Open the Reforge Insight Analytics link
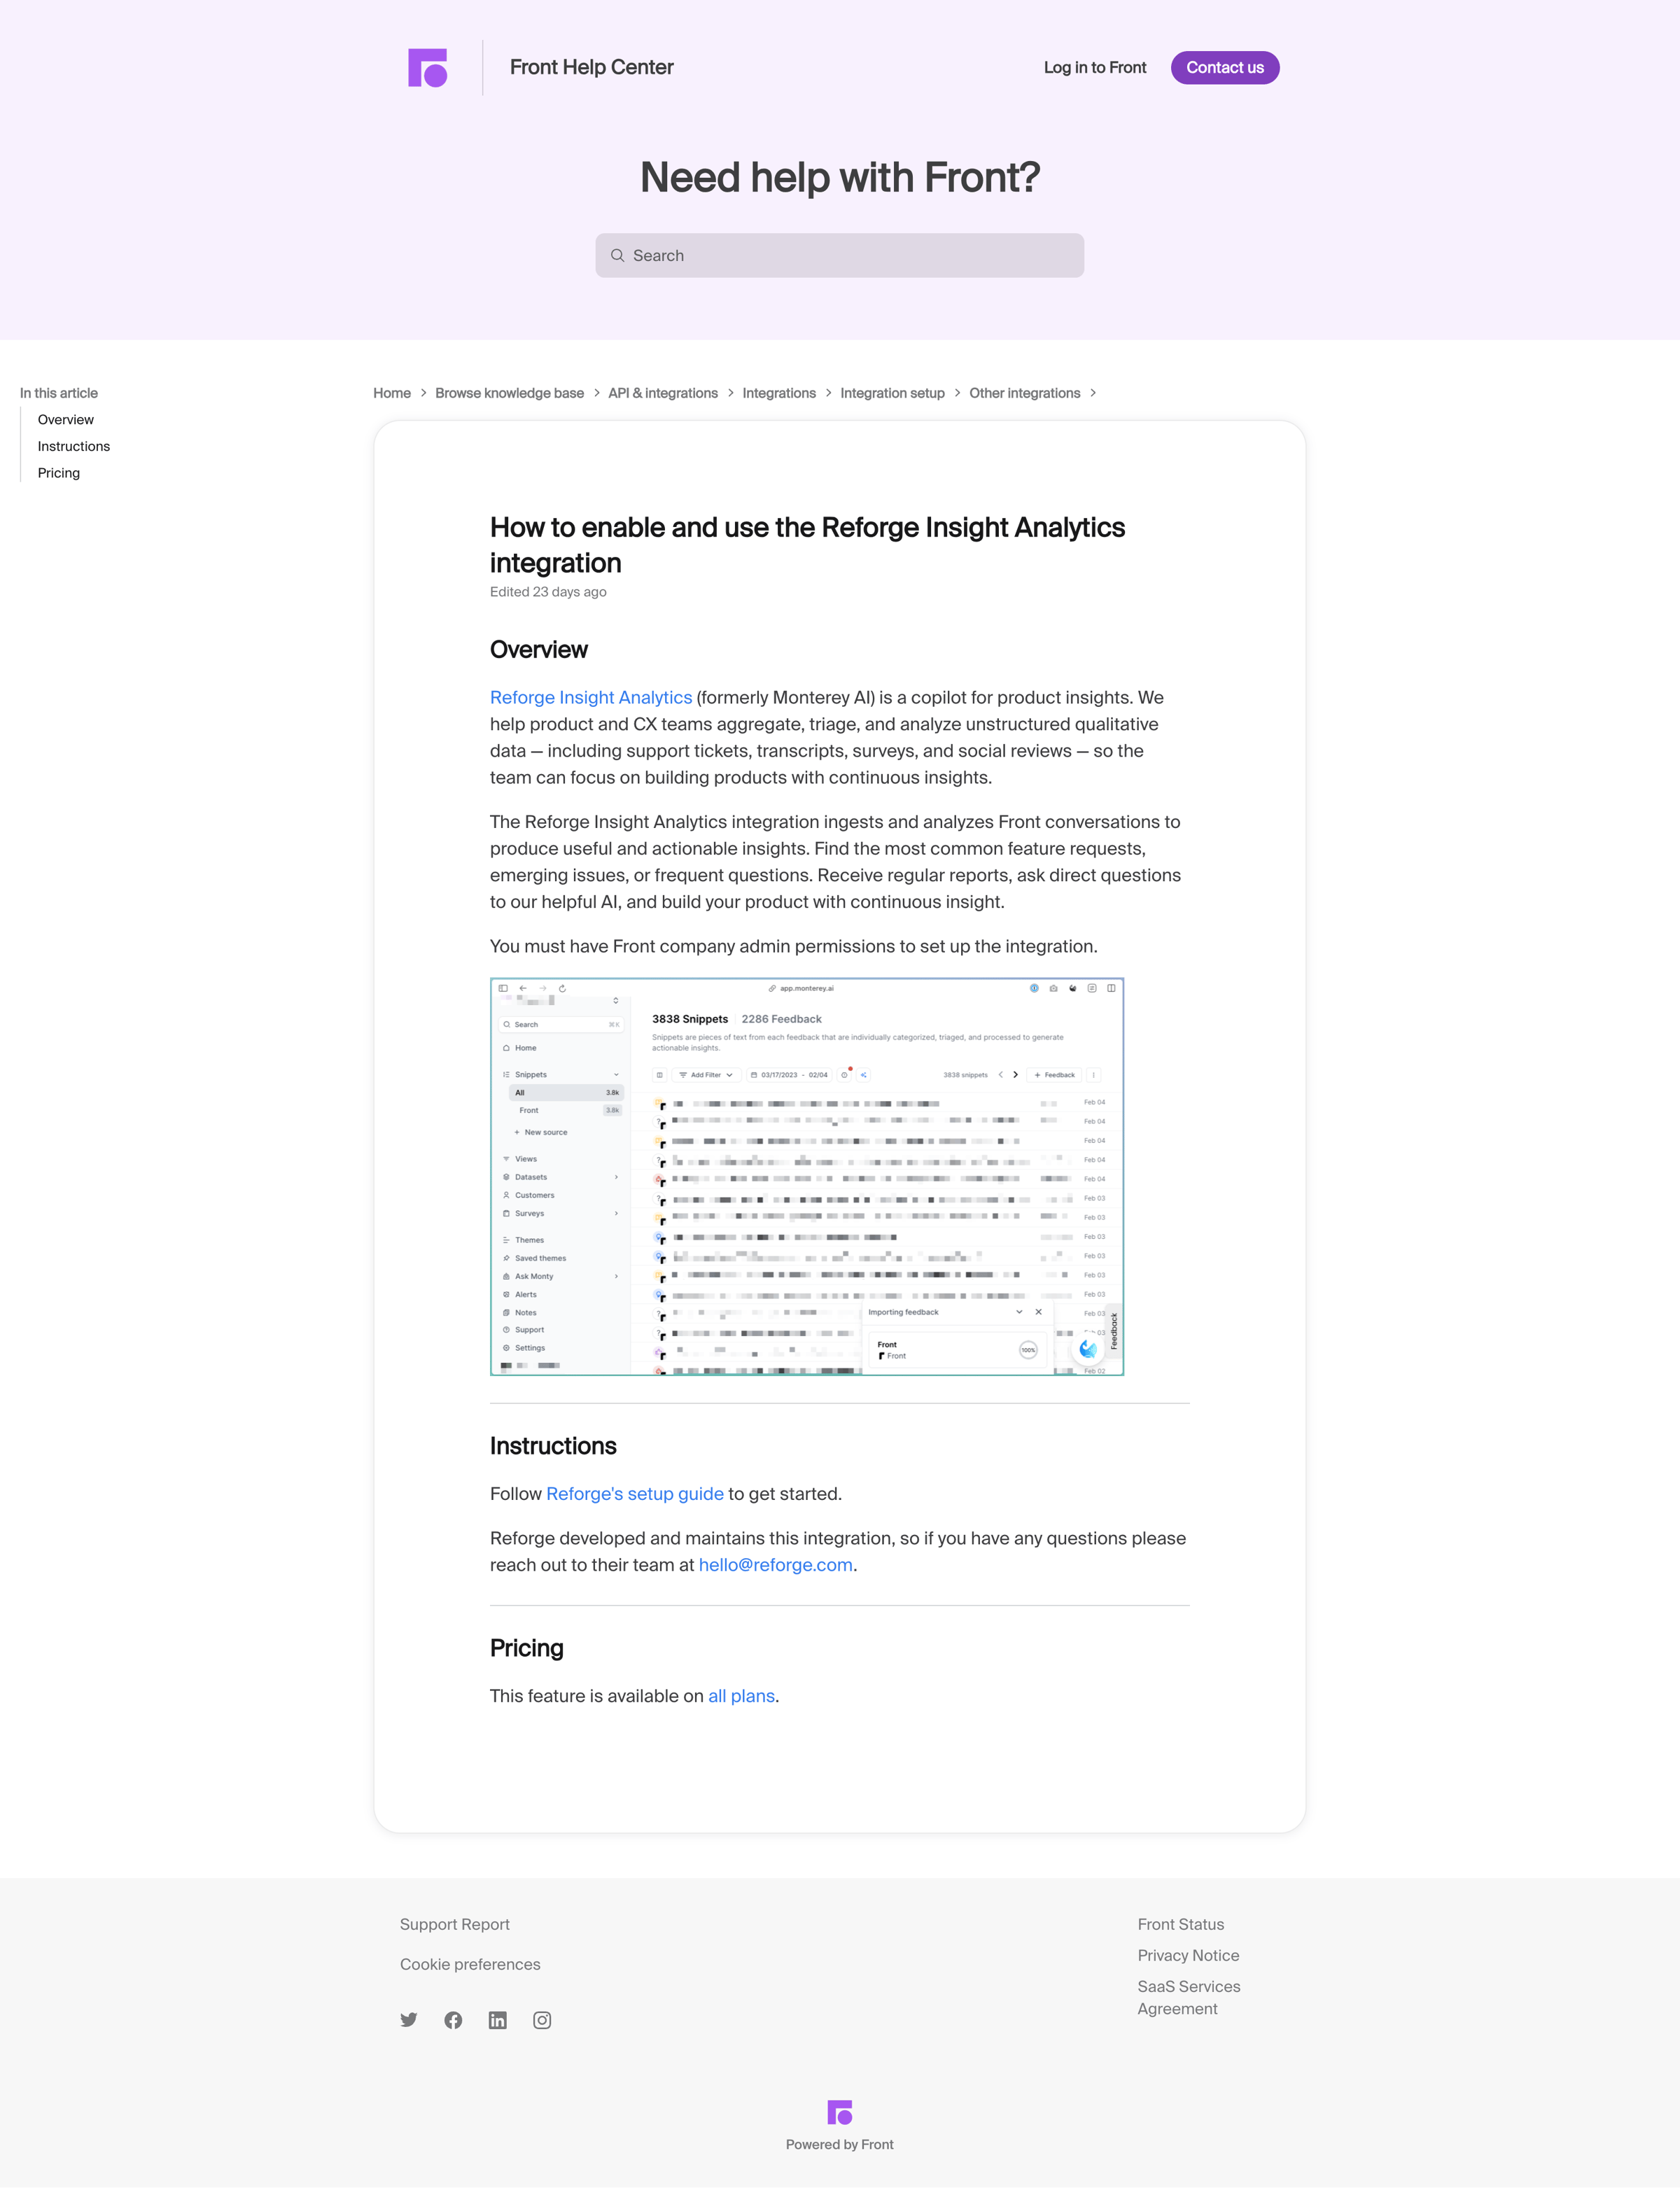This screenshot has height=2188, width=1680. [x=591, y=698]
